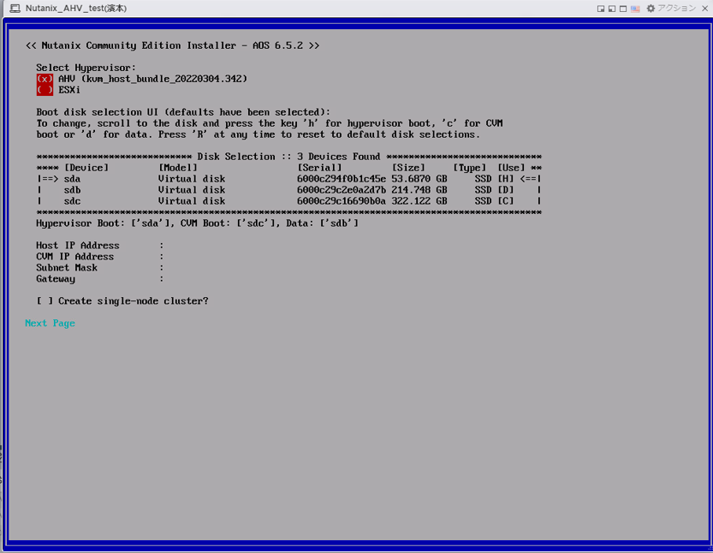Close the Nutanix_AHV_test console window

point(704,9)
